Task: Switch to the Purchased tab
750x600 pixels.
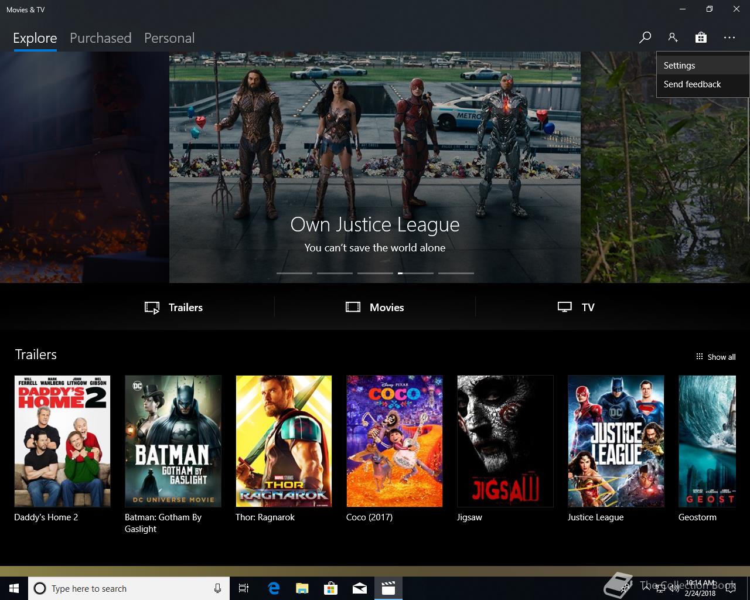Action: pos(100,38)
